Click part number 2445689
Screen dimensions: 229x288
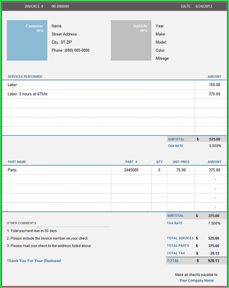pyautogui.click(x=131, y=170)
